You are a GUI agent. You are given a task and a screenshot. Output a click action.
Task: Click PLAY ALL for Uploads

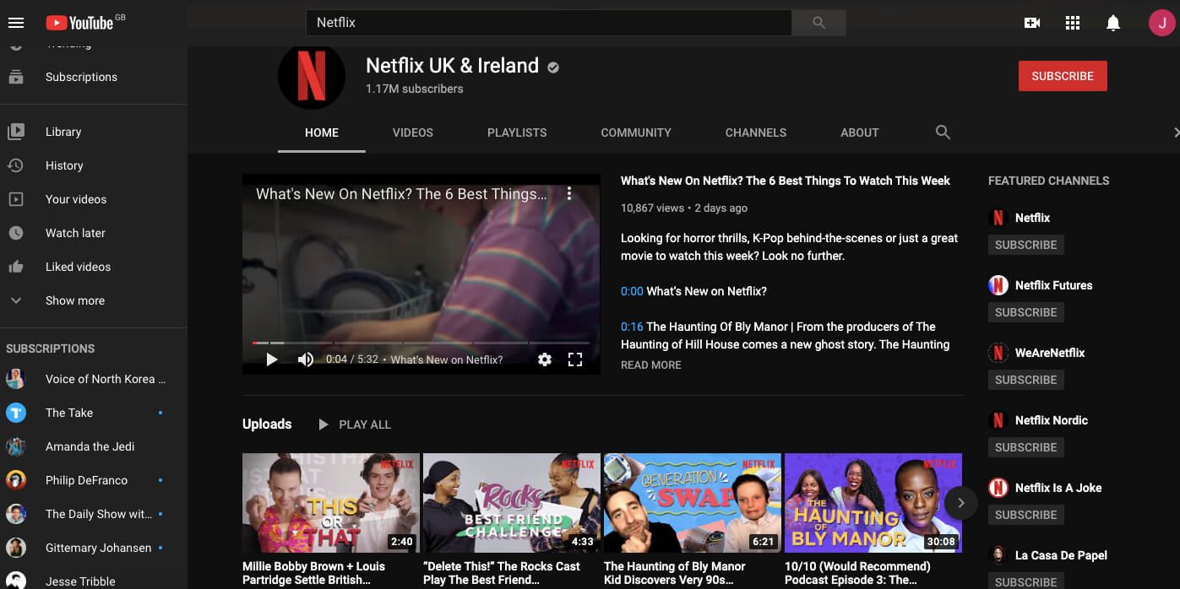coord(355,424)
